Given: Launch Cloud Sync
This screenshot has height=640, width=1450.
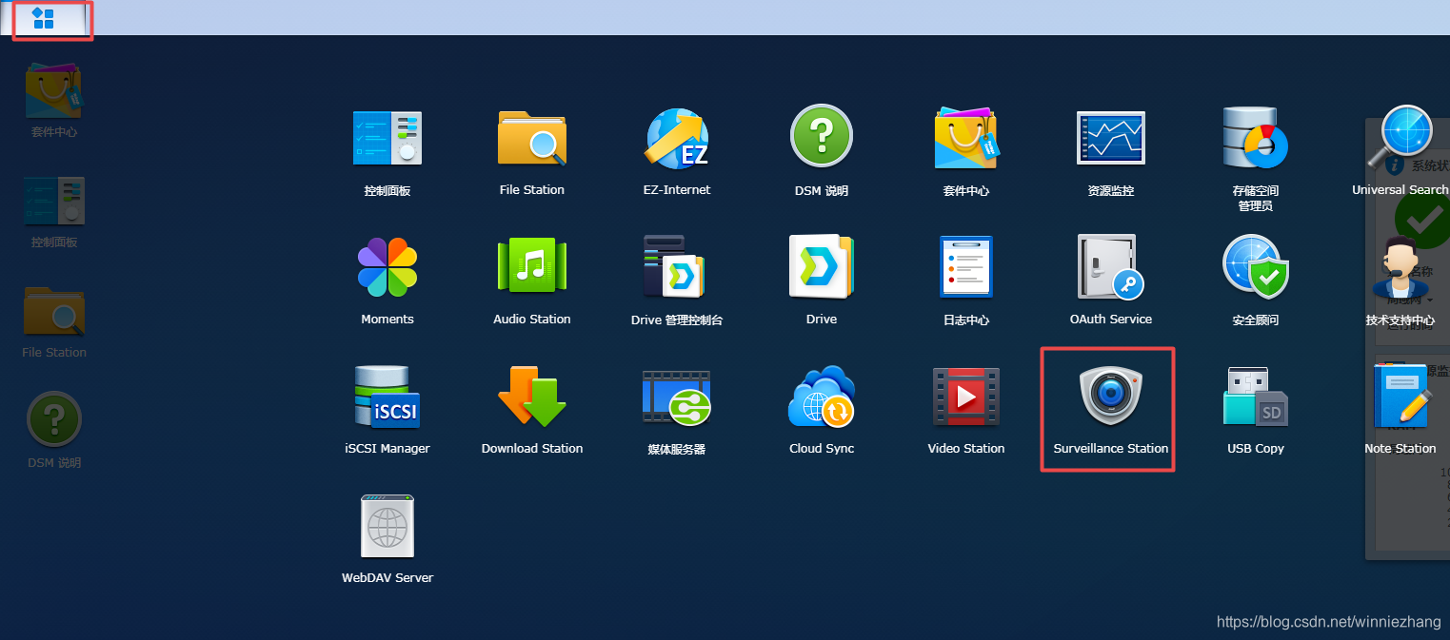Looking at the screenshot, I should (x=822, y=397).
